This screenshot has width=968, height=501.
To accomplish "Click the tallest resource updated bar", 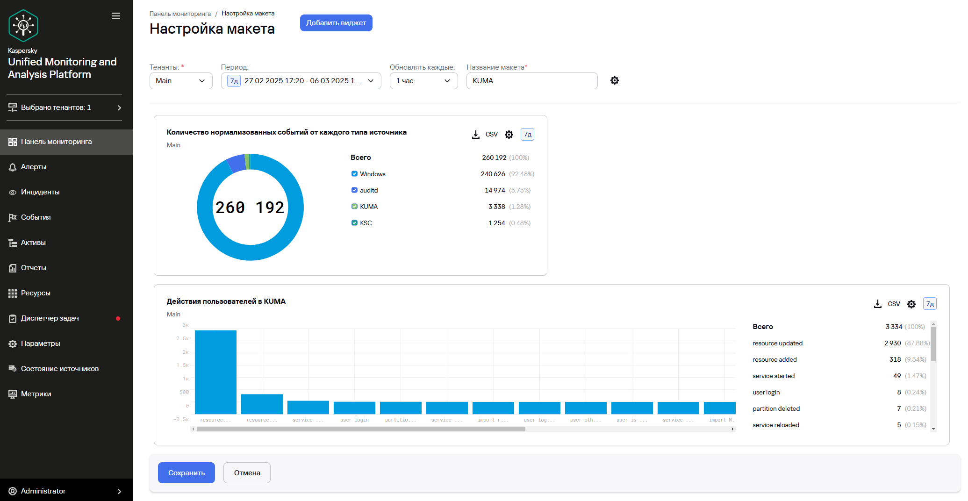I will 215,372.
